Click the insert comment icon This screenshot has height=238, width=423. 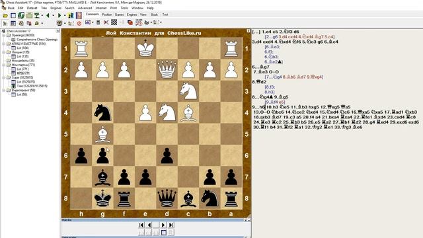(88, 22)
